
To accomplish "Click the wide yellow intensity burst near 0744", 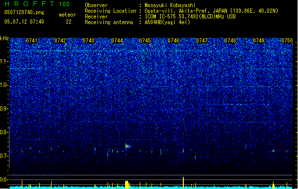I will [x=127, y=185].
